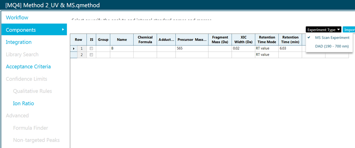Image resolution: width=355 pixels, height=148 pixels.
Task: Click the Group column header
Action: [103, 40]
